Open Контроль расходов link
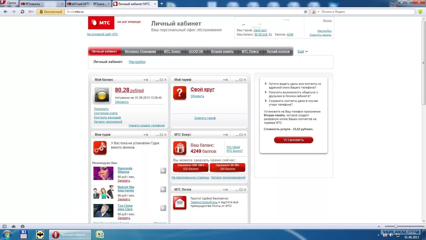The image size is (426, 240). coord(107,118)
